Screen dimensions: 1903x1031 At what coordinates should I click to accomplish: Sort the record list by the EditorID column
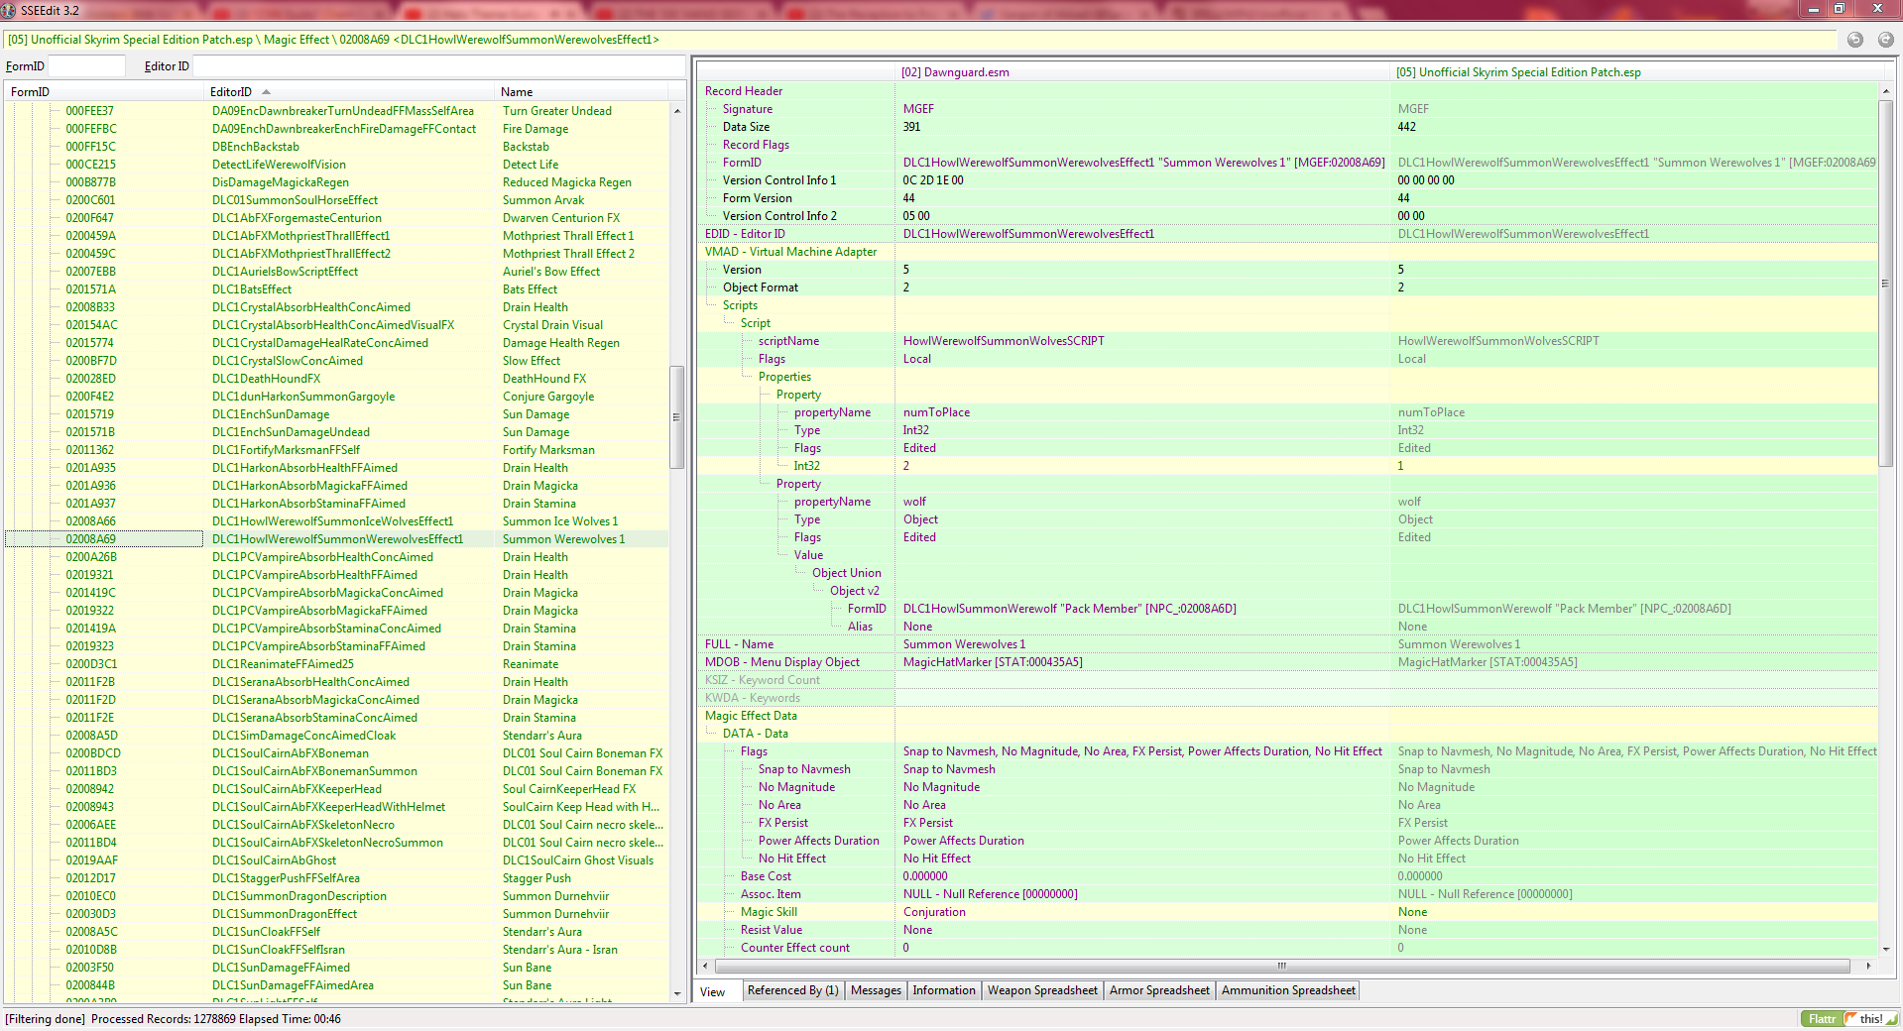pyautogui.click(x=231, y=92)
